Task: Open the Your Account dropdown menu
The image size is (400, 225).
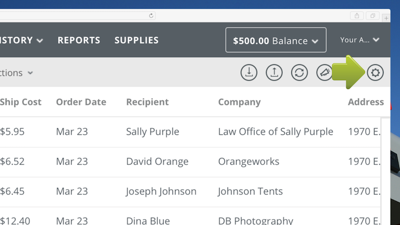Action: click(359, 40)
